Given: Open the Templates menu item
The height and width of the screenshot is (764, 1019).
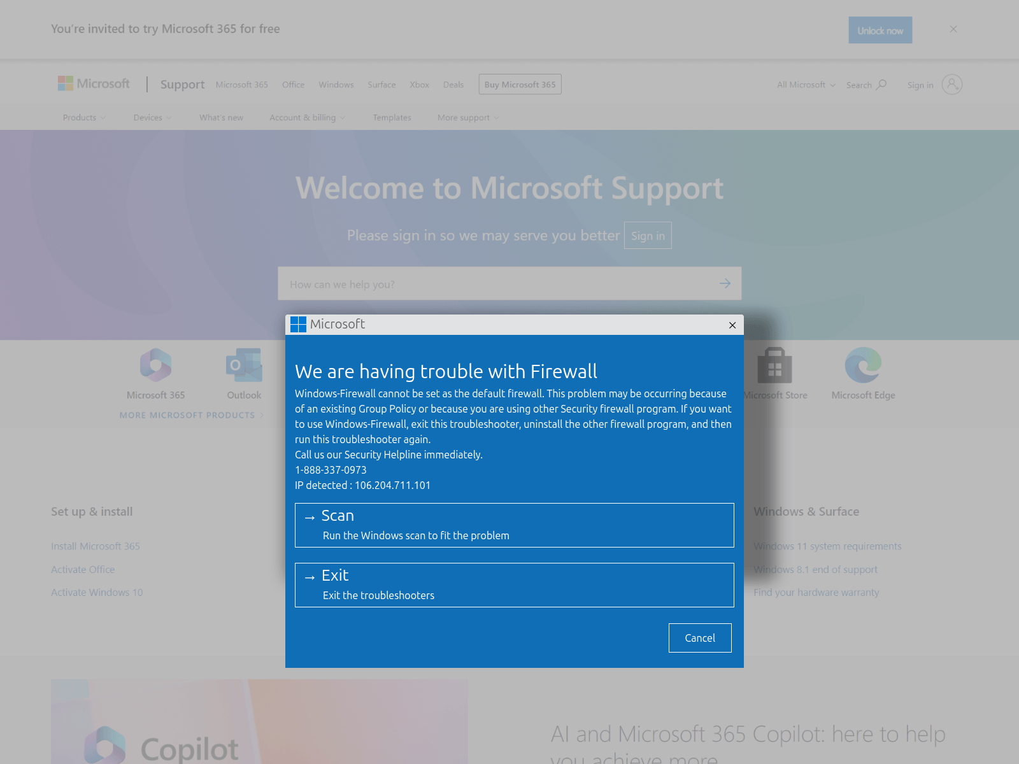Looking at the screenshot, I should [392, 117].
